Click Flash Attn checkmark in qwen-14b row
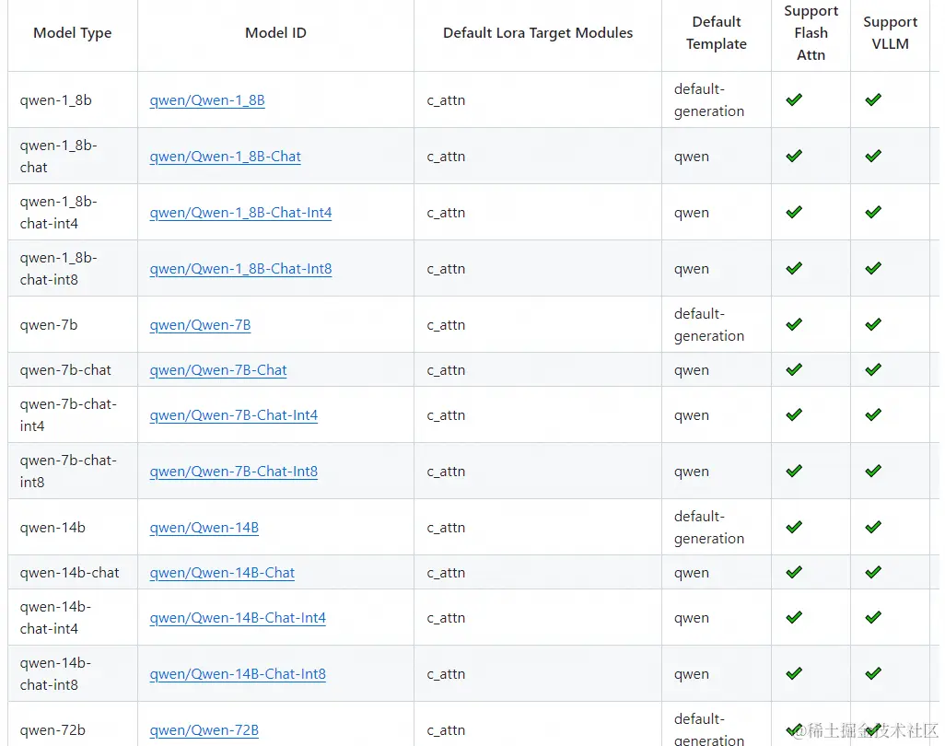 794,527
